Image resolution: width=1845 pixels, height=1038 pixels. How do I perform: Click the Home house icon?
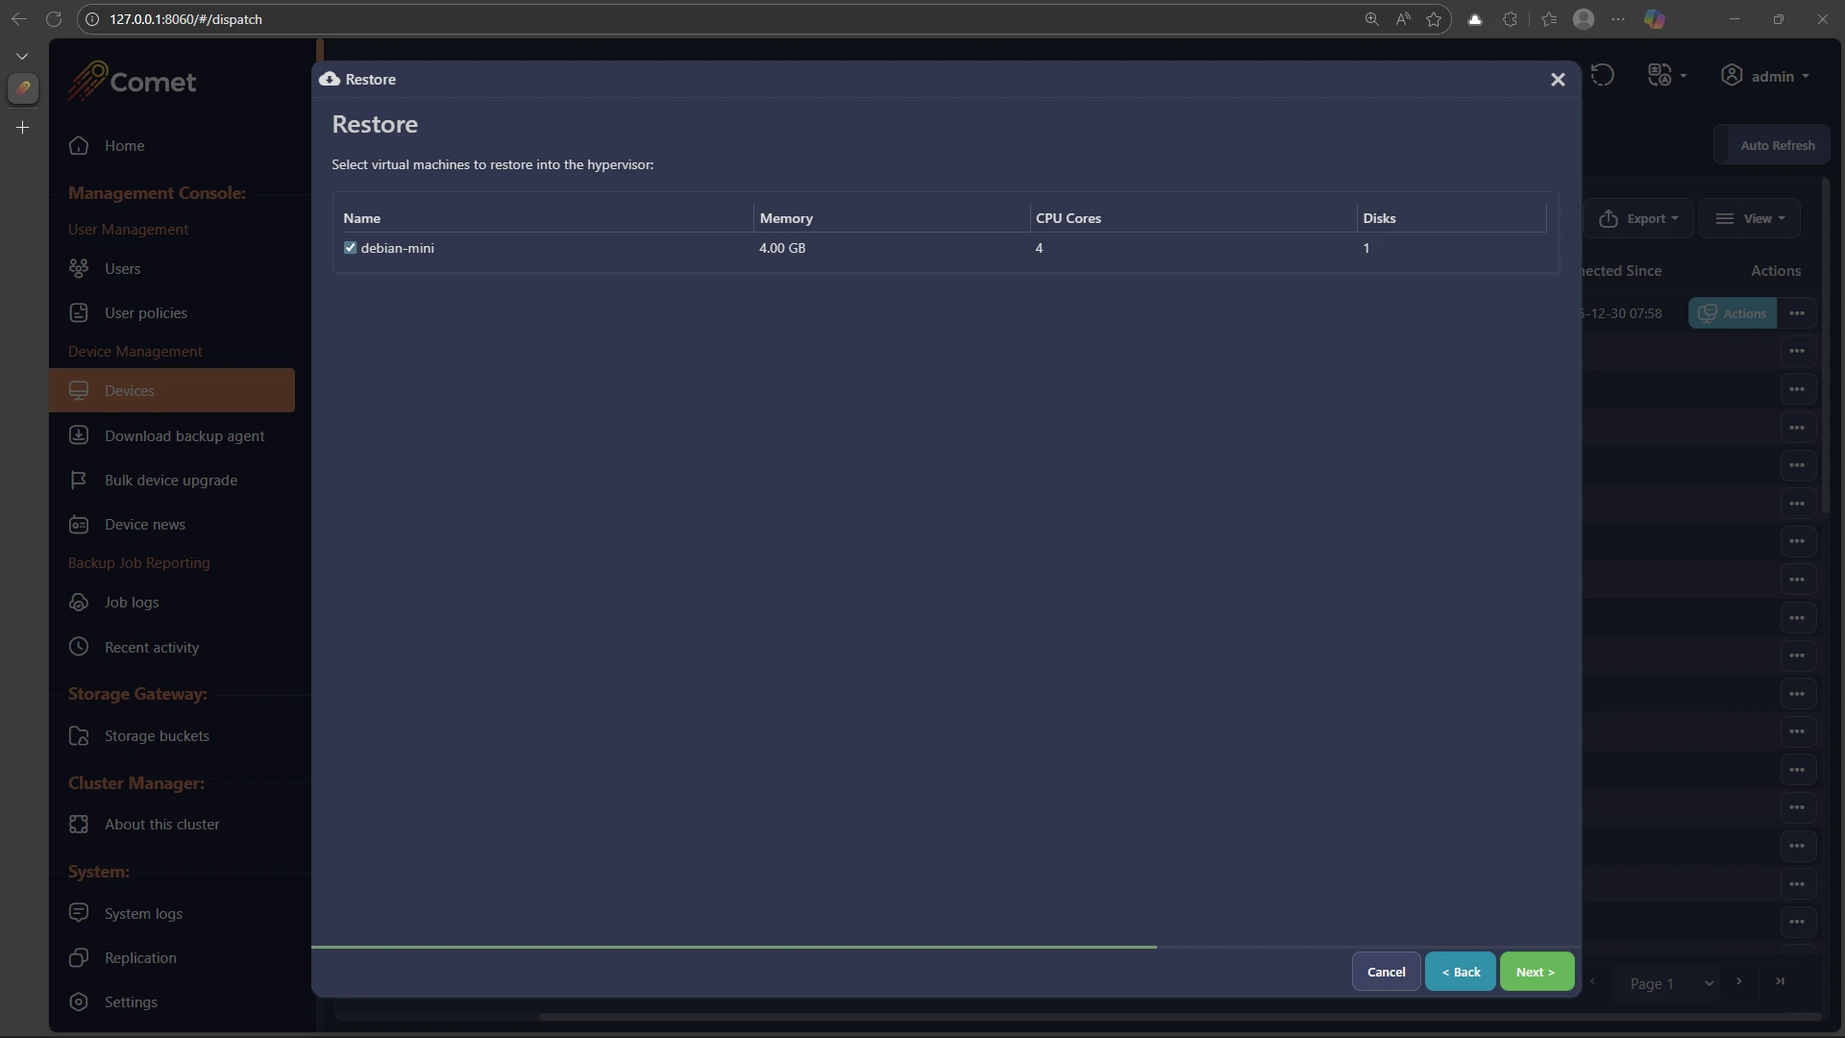click(79, 146)
